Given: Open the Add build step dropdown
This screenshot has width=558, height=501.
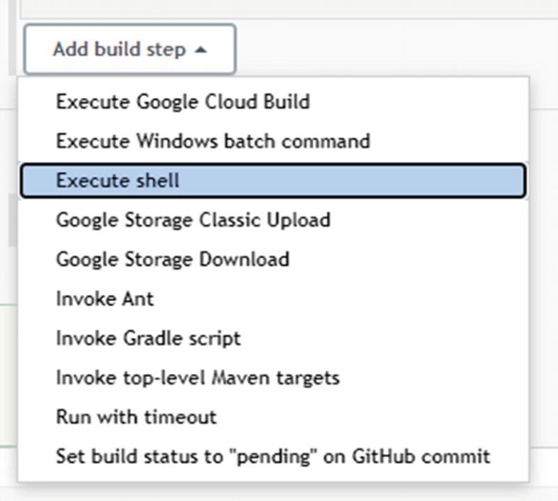Looking at the screenshot, I should (x=129, y=50).
